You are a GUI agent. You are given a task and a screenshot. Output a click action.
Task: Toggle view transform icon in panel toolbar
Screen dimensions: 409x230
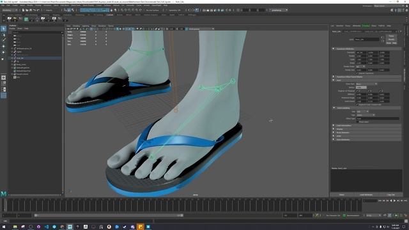coord(187,29)
